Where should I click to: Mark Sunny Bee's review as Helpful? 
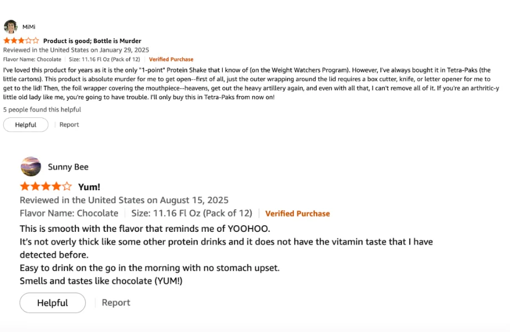point(52,303)
